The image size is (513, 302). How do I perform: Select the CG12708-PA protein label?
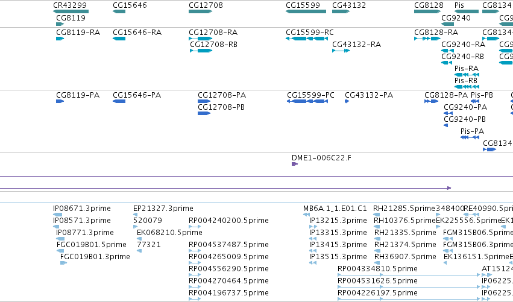tap(222, 95)
